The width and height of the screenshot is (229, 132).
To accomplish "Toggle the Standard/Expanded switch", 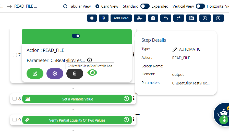I will tap(145, 6).
